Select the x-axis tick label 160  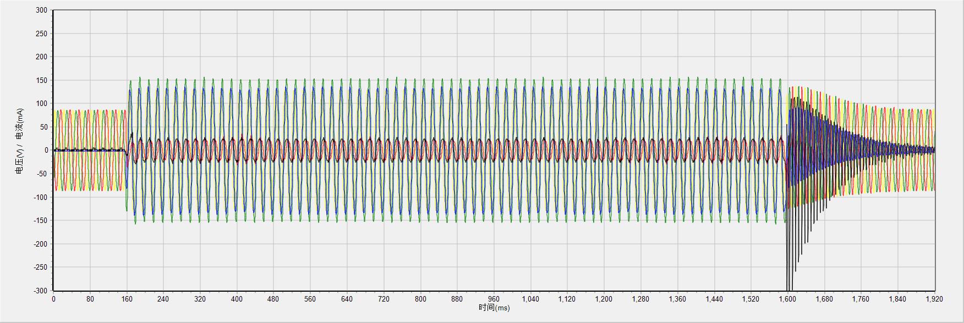[127, 299]
